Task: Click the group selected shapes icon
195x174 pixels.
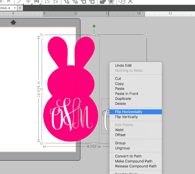Action: pos(48,2)
